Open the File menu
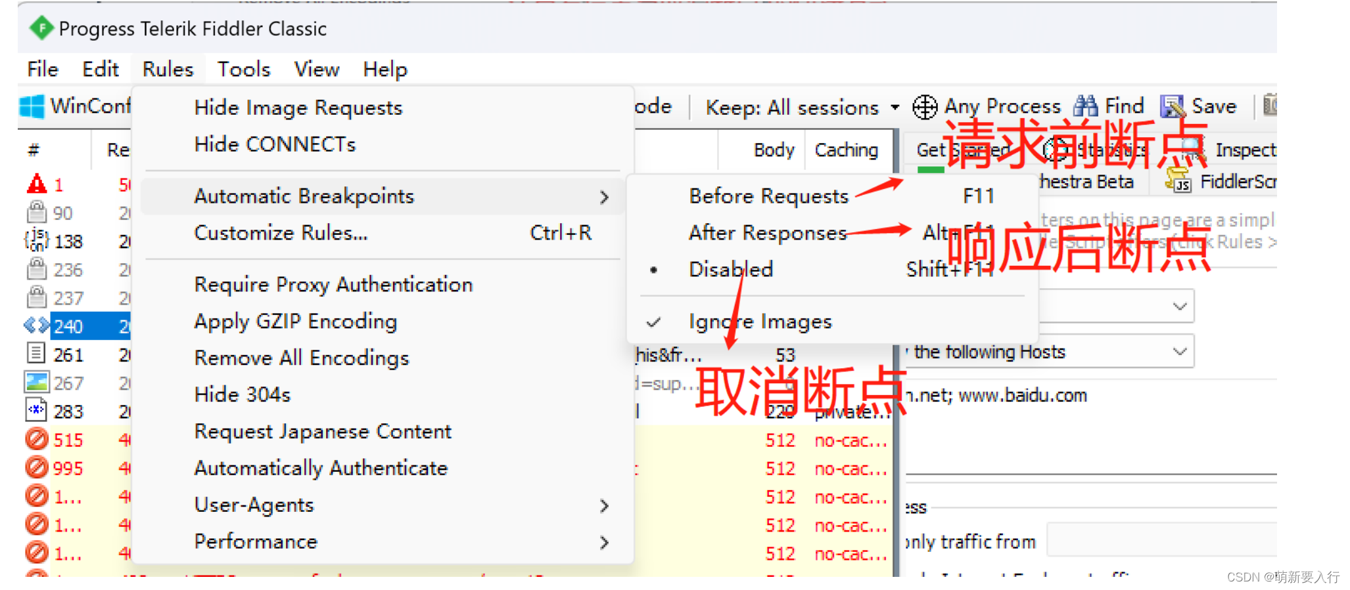Image resolution: width=1350 pixels, height=590 pixels. tap(43, 70)
